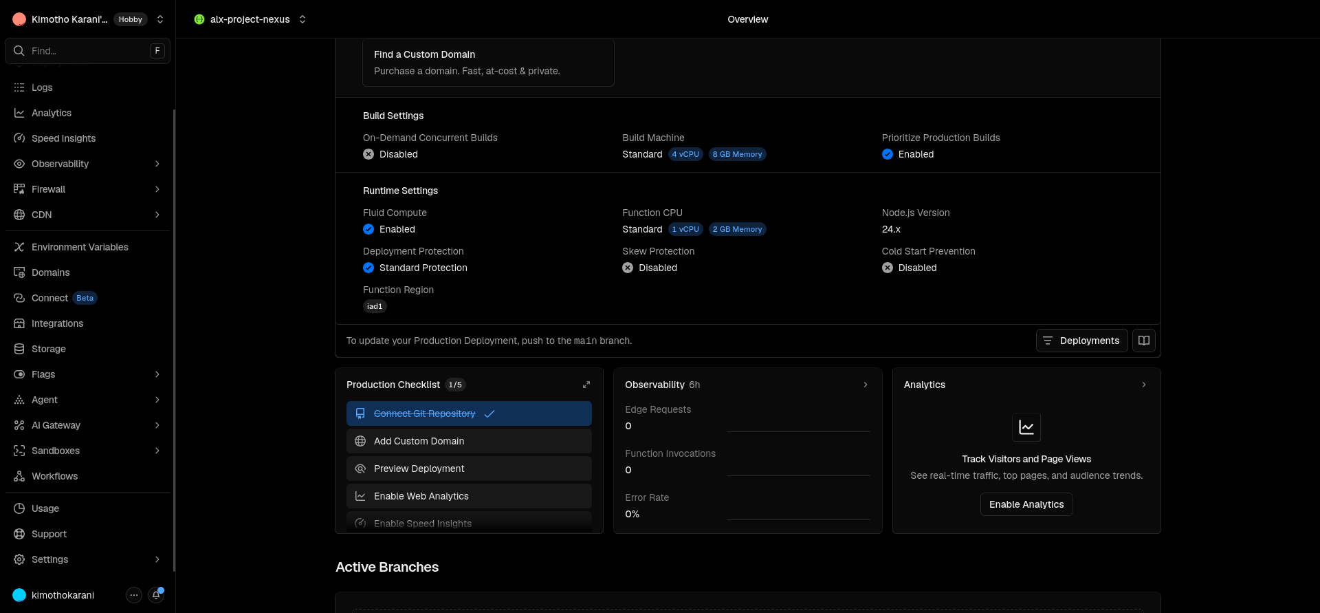Click the Flags toggle icon
Screen dimensions: 1320x613
point(19,374)
